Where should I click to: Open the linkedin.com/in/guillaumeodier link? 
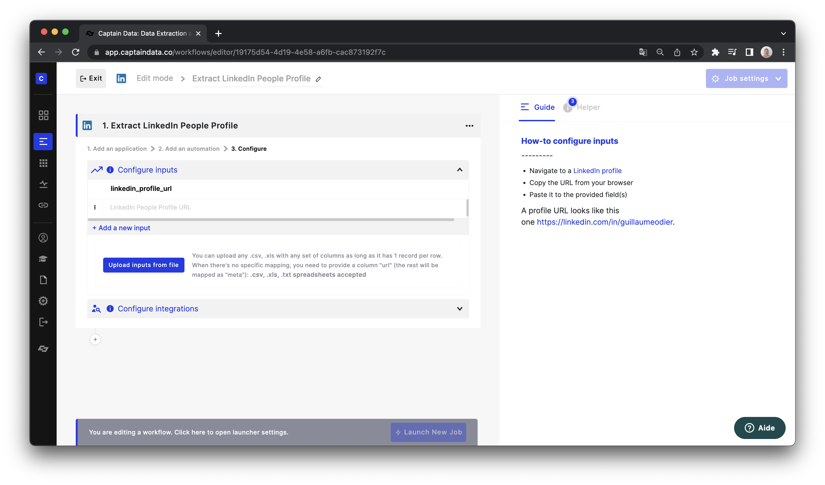click(605, 222)
